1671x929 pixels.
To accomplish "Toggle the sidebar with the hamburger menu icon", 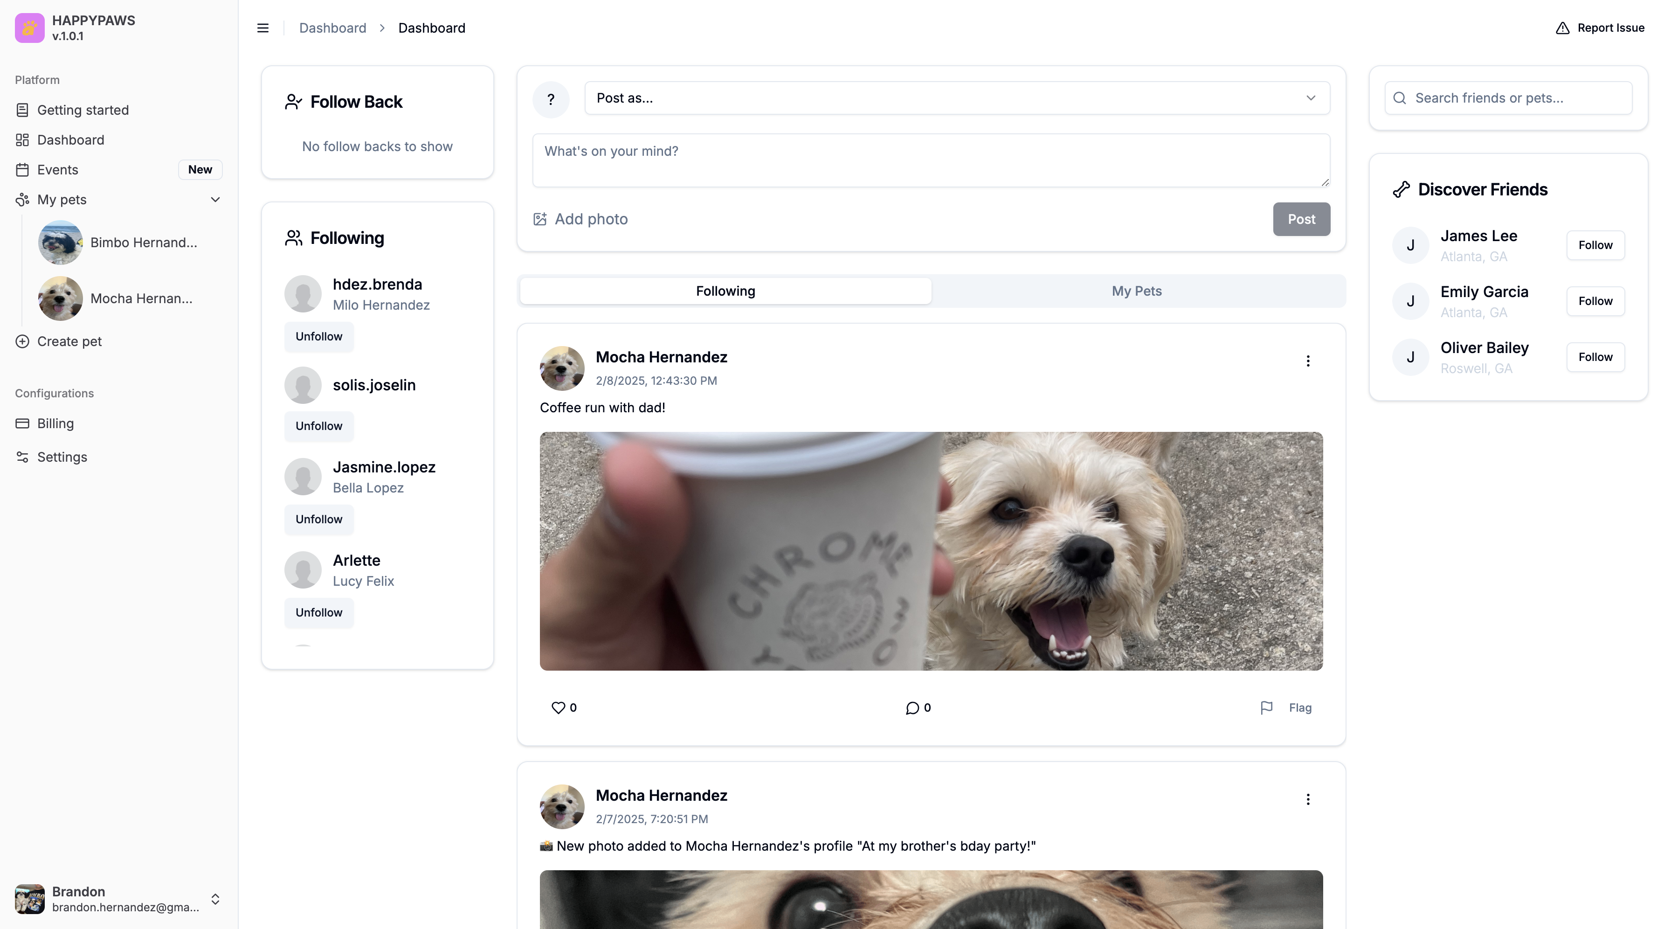I will click(x=262, y=28).
